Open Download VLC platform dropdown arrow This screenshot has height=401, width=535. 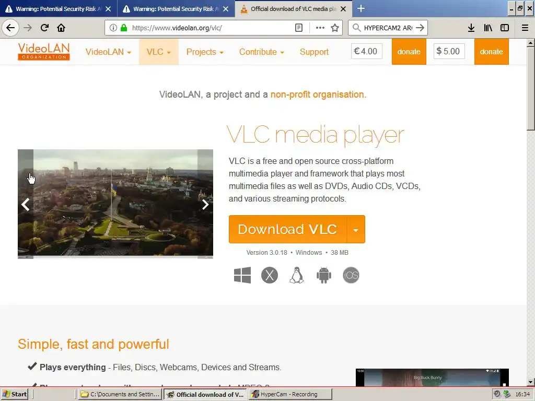(356, 229)
